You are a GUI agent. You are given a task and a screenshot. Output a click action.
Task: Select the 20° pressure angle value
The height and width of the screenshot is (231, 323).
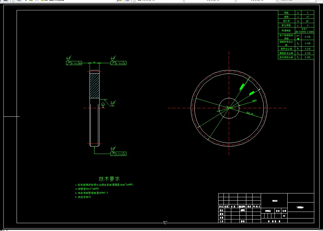308,21
